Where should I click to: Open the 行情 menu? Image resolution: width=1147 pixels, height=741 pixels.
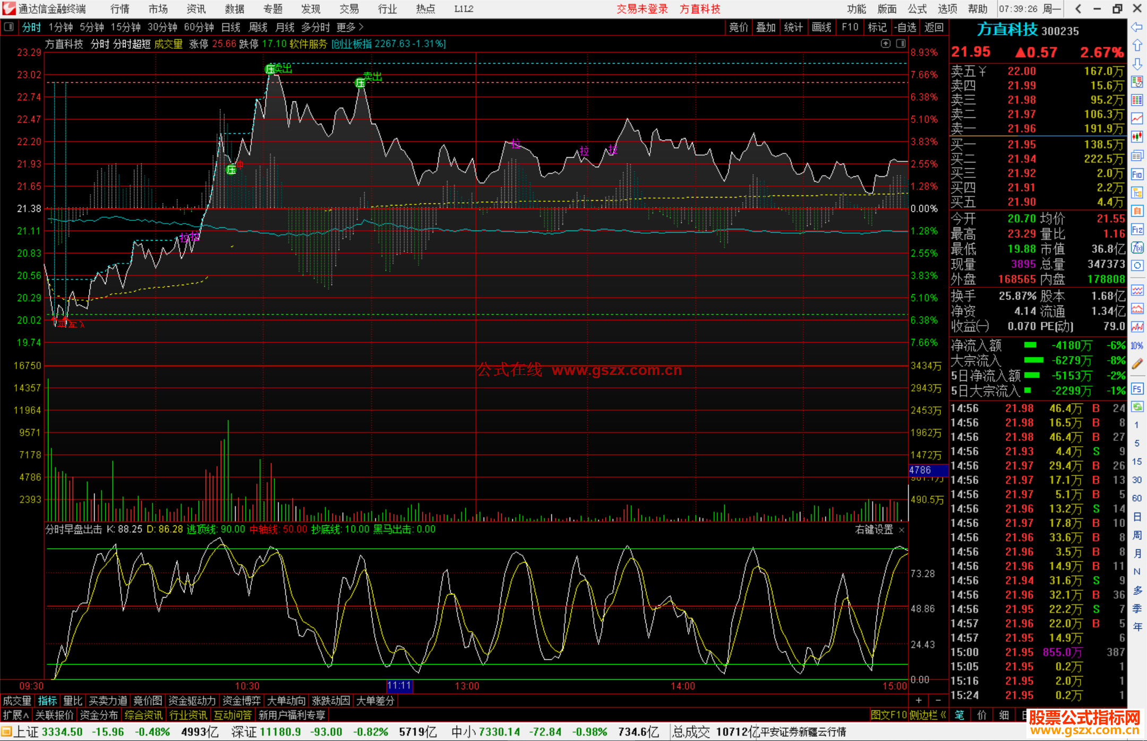[119, 9]
